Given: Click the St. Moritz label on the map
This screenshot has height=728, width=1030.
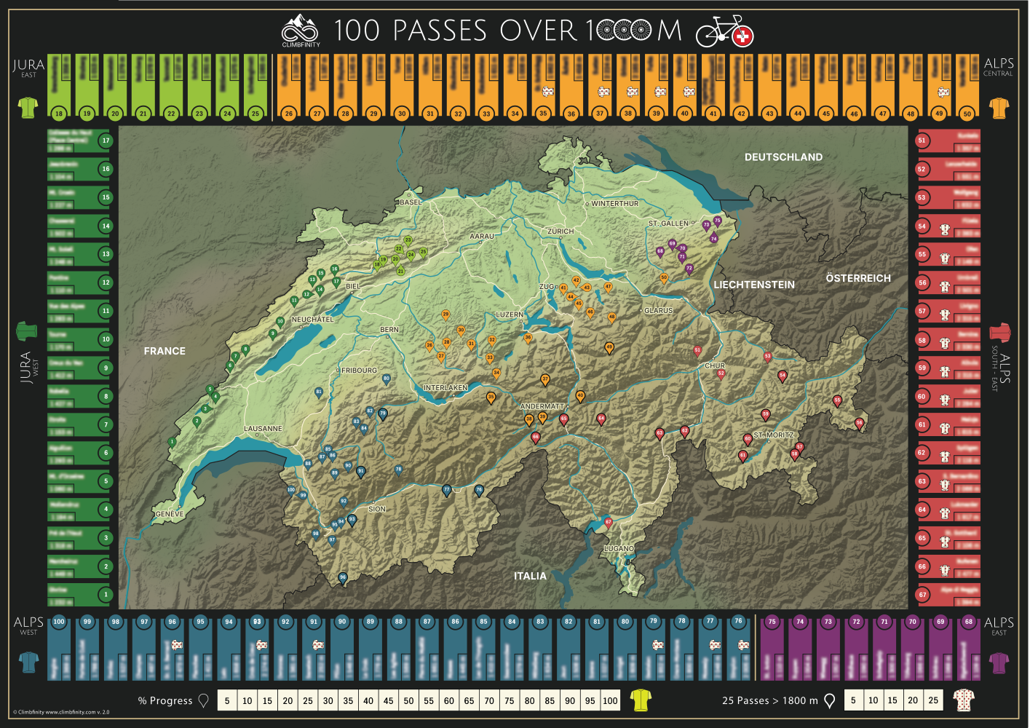Looking at the screenshot, I should [773, 435].
